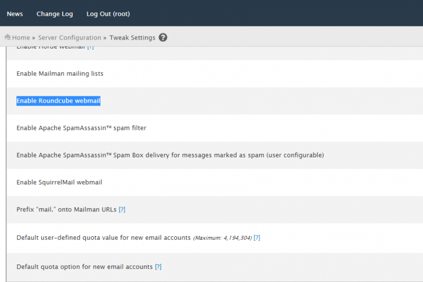Image resolution: width=423 pixels, height=282 pixels.
Task: Open help [?] for Mailman URLs prefix
Action: point(122,209)
